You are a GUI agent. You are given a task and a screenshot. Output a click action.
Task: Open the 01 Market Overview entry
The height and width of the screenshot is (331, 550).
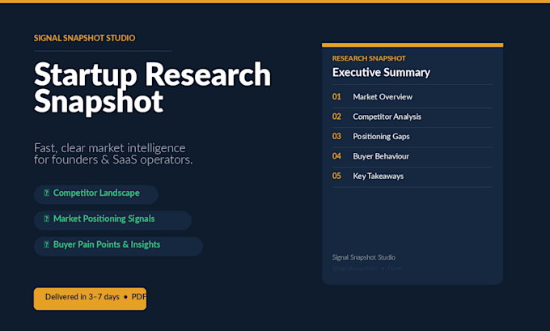[x=412, y=97]
